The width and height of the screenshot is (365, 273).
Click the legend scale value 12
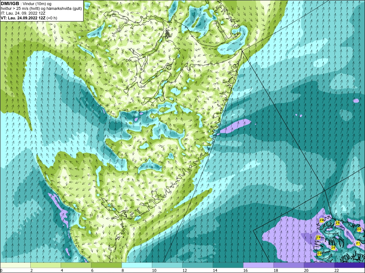pos(184,270)
